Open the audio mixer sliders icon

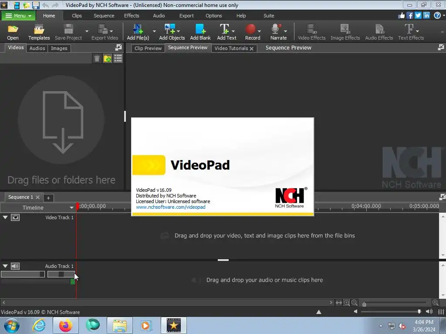pyautogui.click(x=441, y=311)
